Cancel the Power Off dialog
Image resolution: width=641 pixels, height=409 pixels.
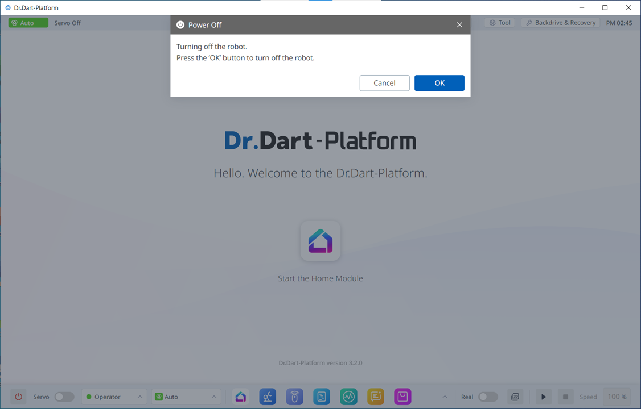click(x=384, y=83)
